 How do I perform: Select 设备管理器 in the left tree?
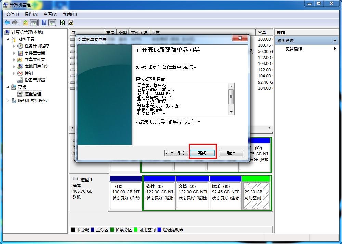35,80
